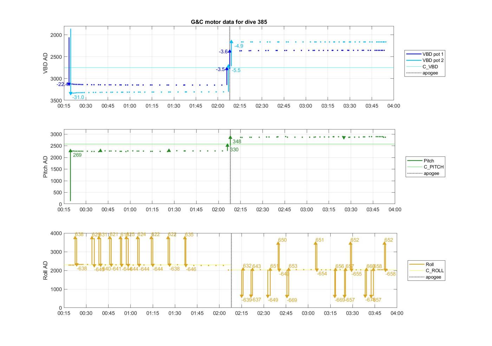492x346 pixels.
Task: Click the "269" pitch data label
Action: pos(77,155)
